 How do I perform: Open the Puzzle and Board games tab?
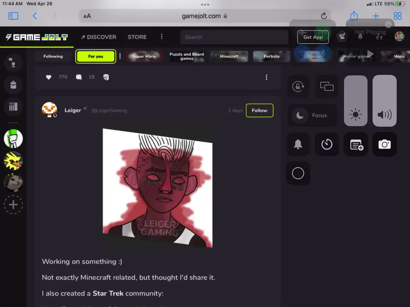pos(187,56)
